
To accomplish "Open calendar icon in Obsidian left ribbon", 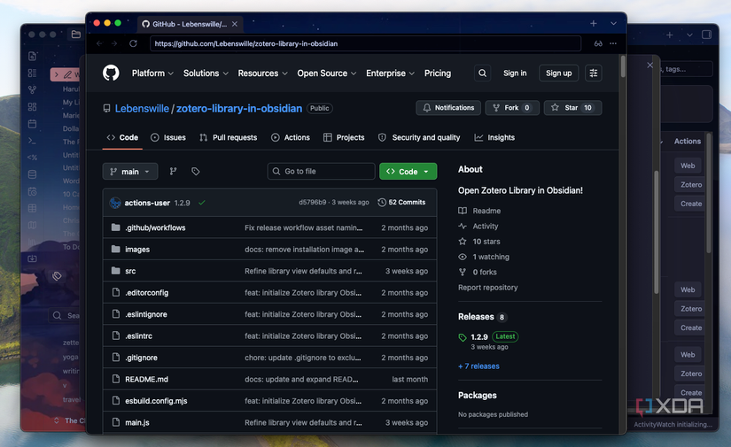I will click(32, 124).
